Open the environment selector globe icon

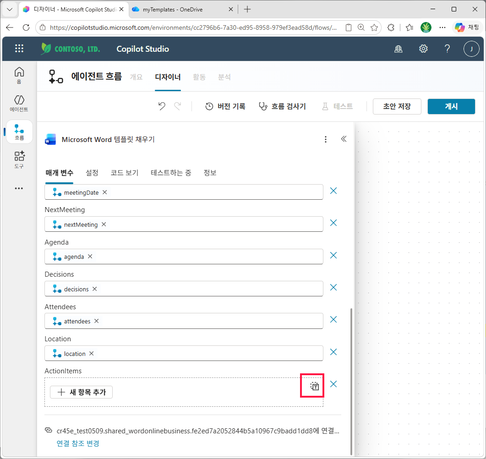(x=399, y=49)
